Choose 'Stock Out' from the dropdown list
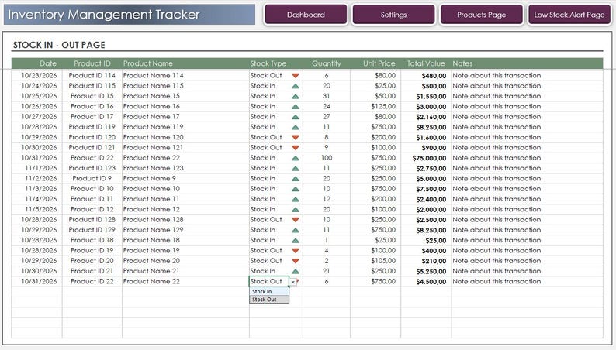 point(269,300)
